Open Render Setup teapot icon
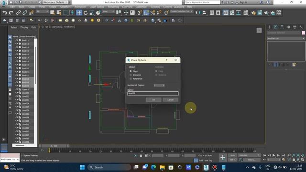This screenshot has width=306, height=172. [x=253, y=13]
